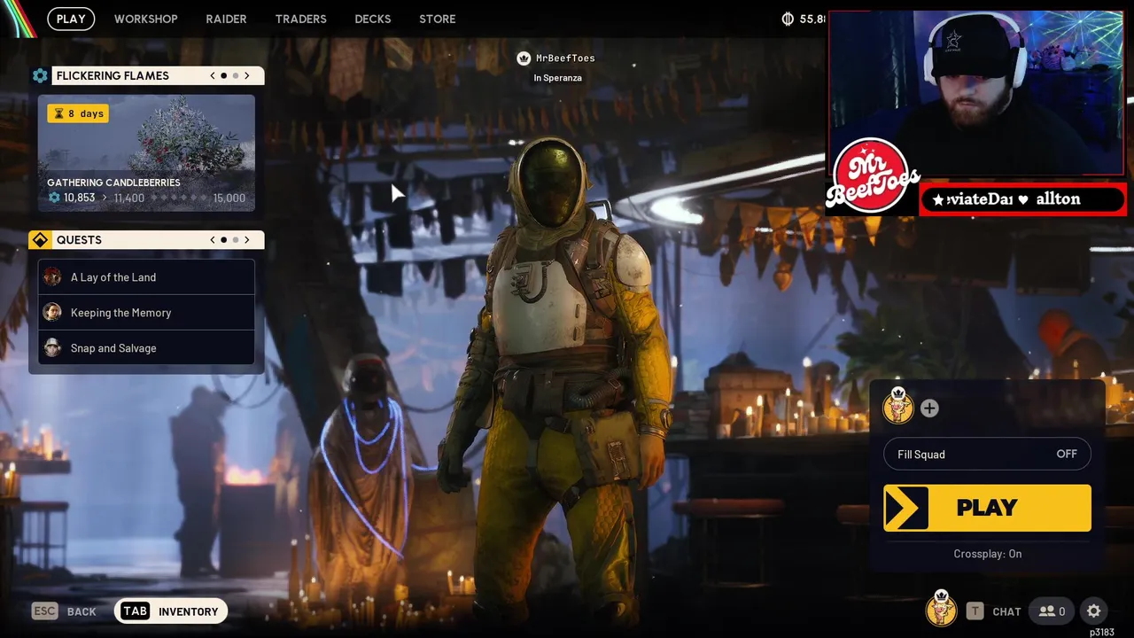Open the PLAY menu tab

pyautogui.click(x=71, y=19)
